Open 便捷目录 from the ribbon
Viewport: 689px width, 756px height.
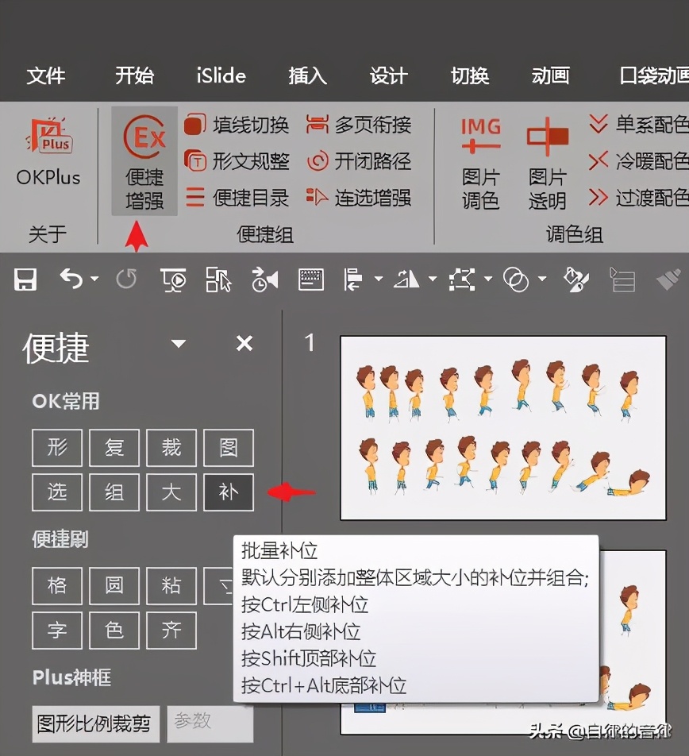(236, 197)
